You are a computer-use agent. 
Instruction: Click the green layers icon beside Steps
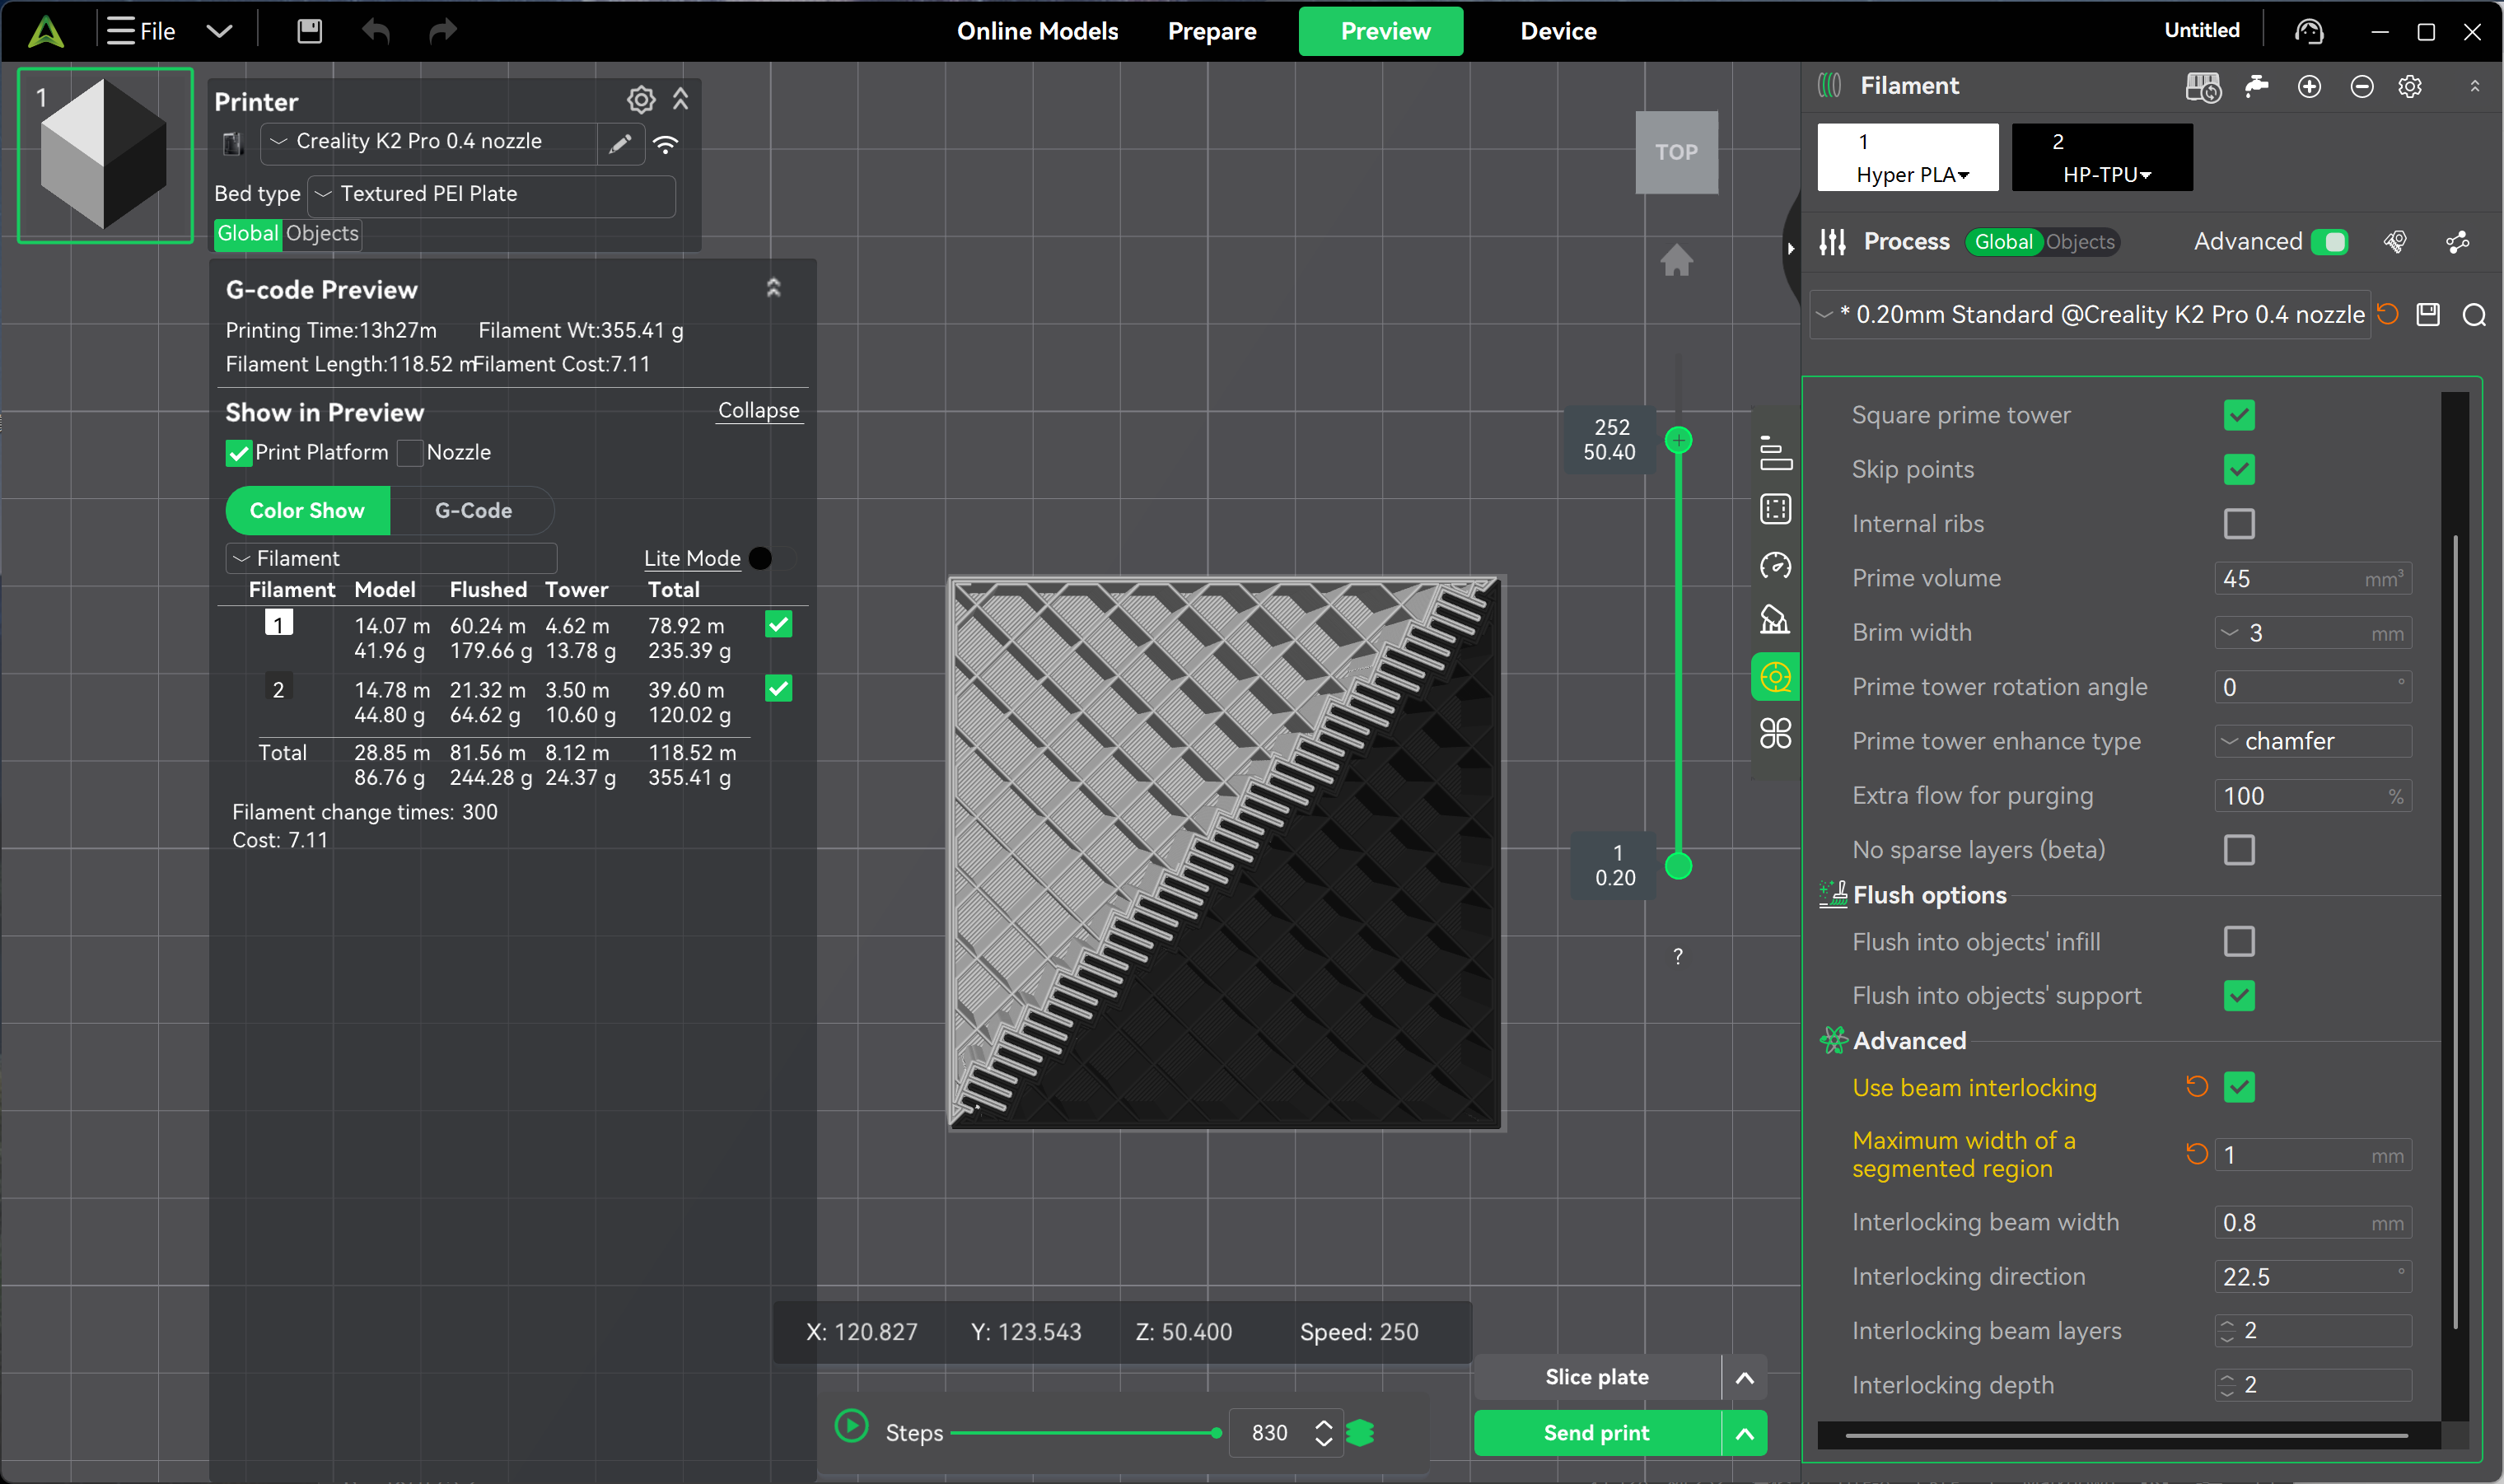point(1360,1433)
